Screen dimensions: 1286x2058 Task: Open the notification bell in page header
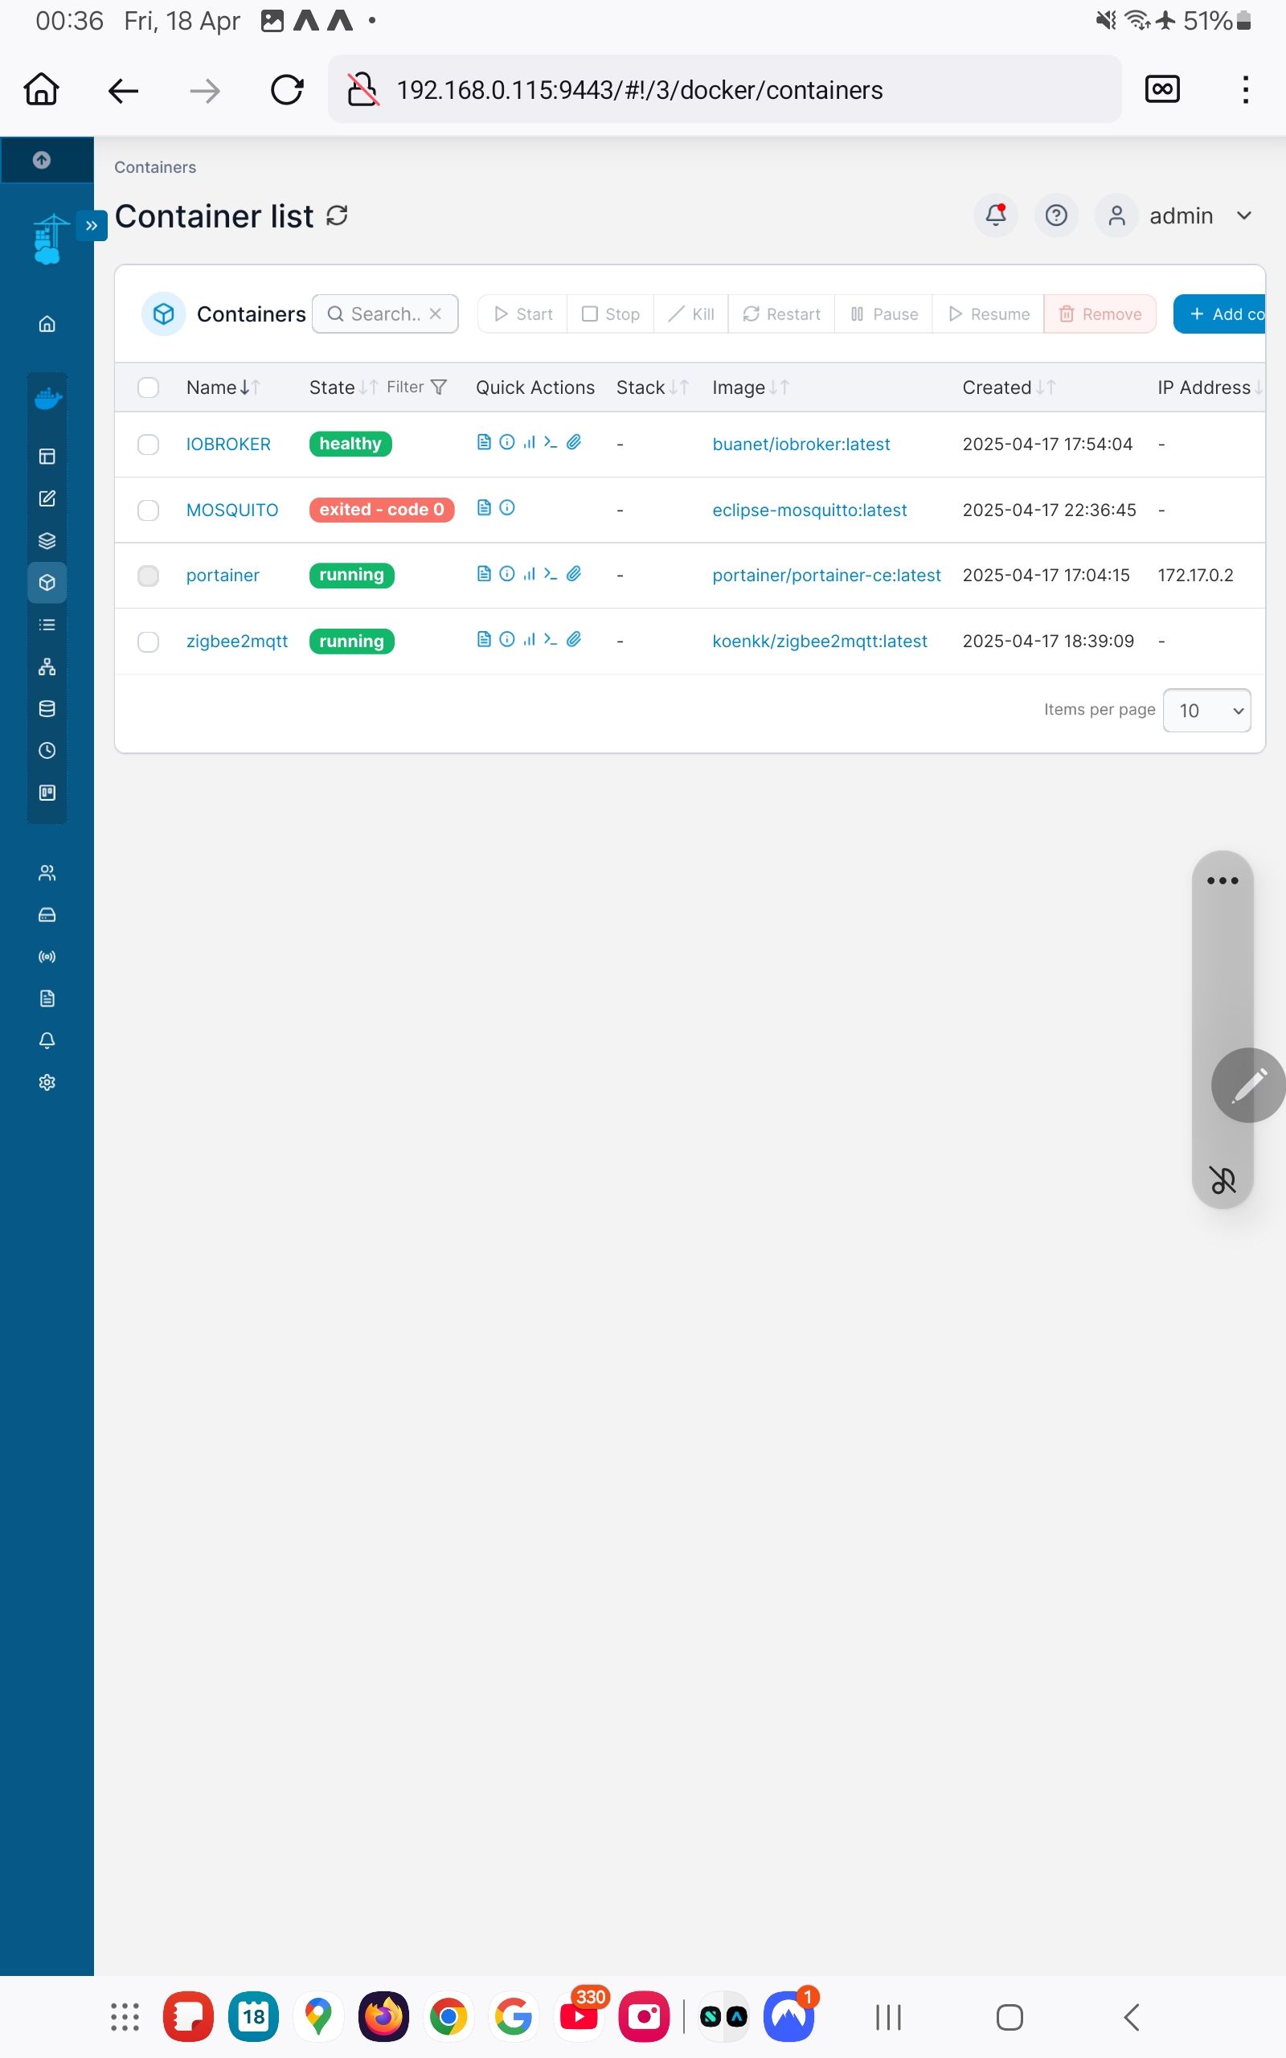[996, 216]
